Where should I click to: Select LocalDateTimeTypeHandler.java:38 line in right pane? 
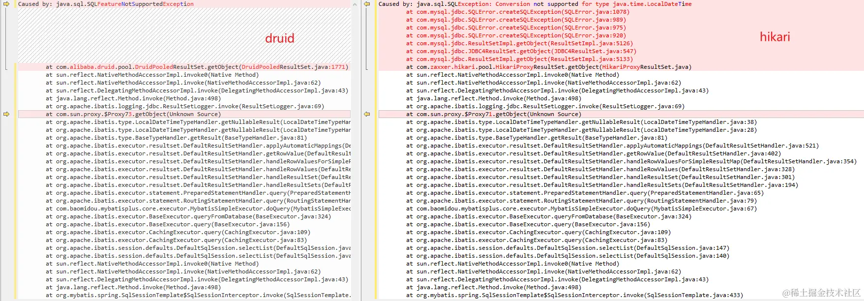point(581,122)
